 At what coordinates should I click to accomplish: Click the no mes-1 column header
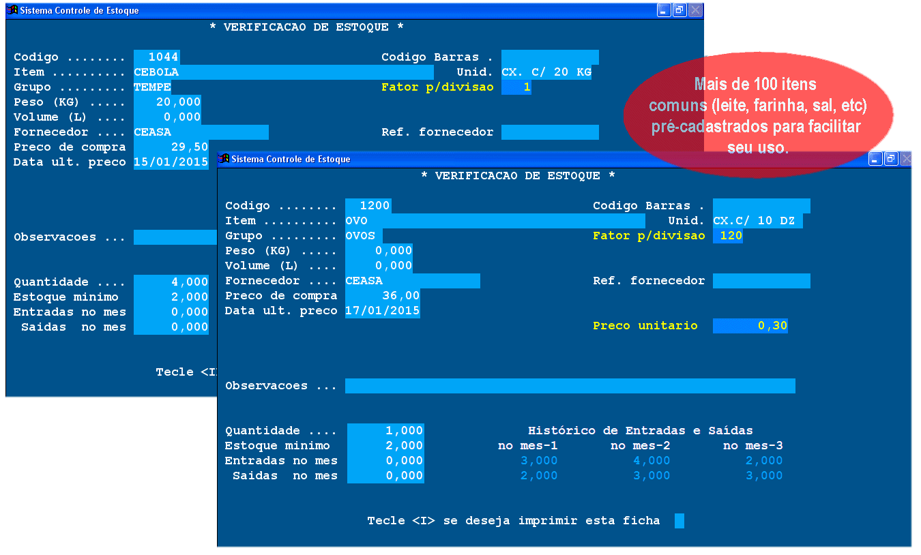pyautogui.click(x=528, y=446)
